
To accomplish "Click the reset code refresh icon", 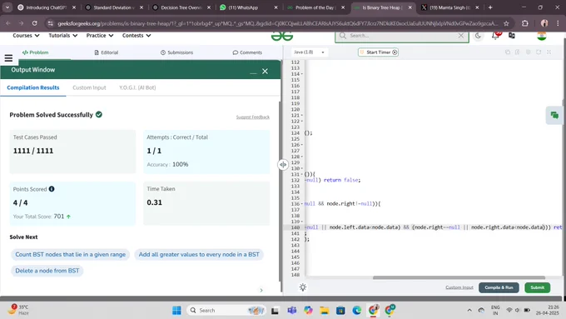I will 539,52.
